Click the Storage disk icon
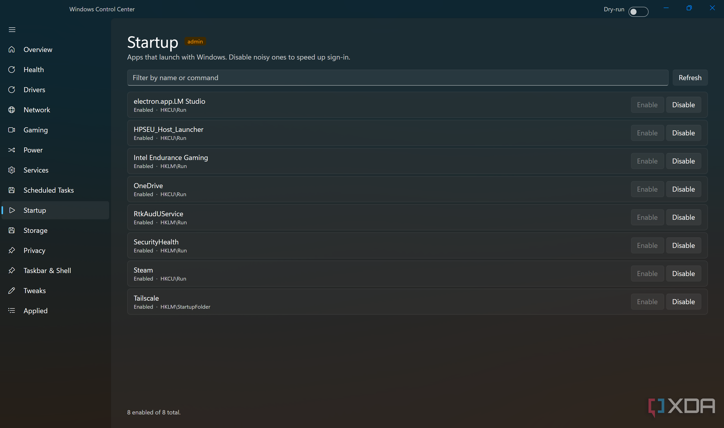The height and width of the screenshot is (428, 724). pyautogui.click(x=12, y=230)
